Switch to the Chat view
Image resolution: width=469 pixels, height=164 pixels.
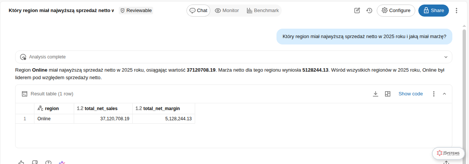coord(199,11)
